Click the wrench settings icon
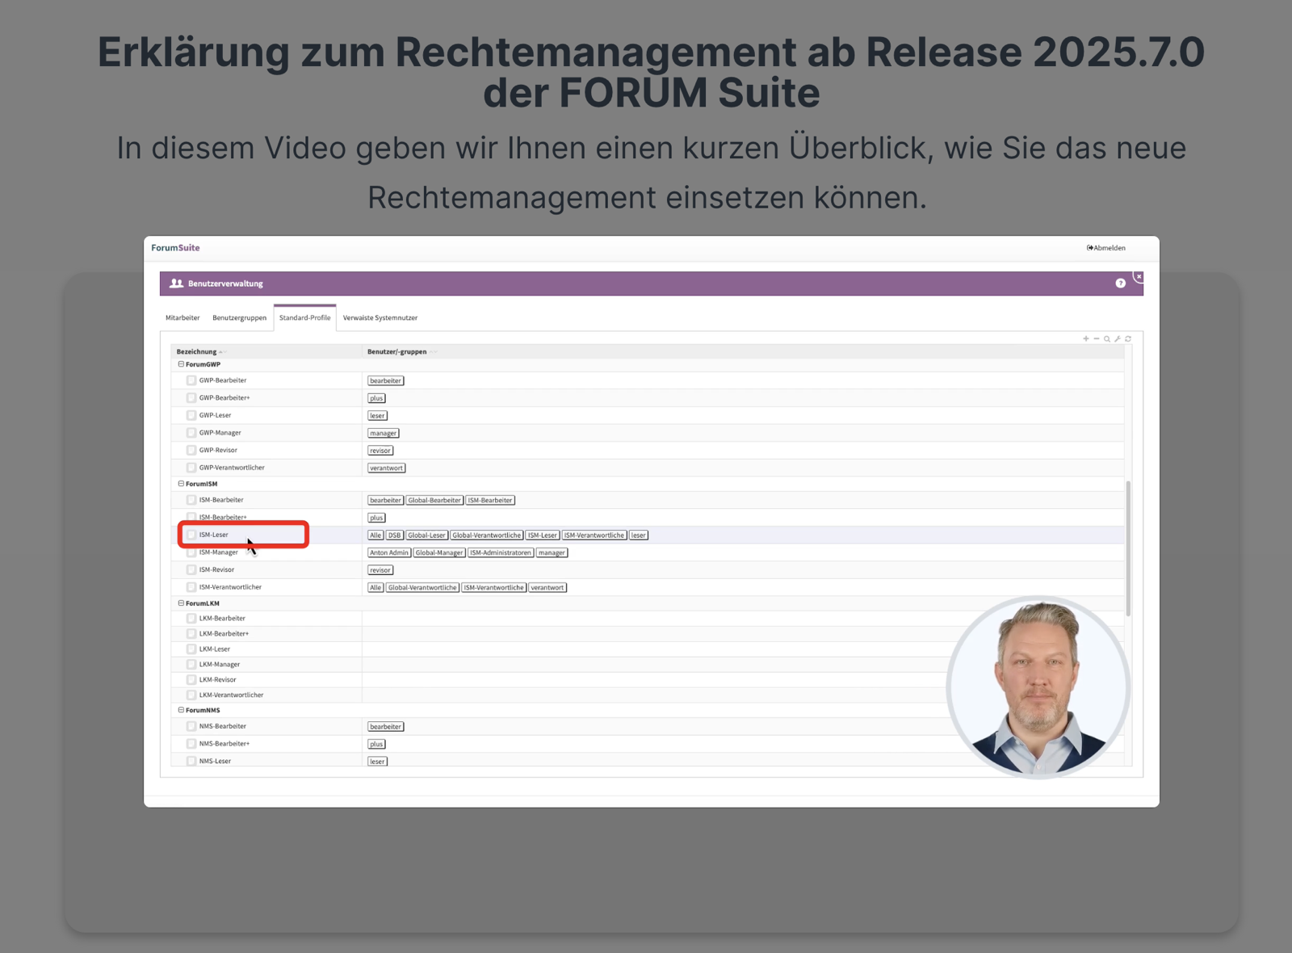Screen dimensions: 1292x953 coord(1118,339)
